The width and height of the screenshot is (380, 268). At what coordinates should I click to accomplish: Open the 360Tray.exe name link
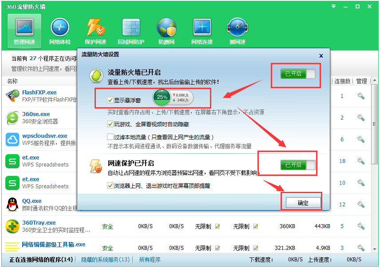[x=39, y=222]
